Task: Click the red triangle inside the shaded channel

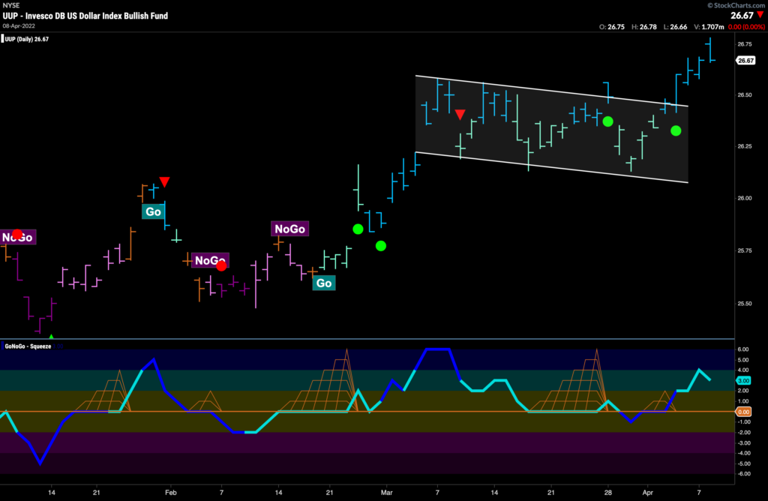Action: pos(460,115)
